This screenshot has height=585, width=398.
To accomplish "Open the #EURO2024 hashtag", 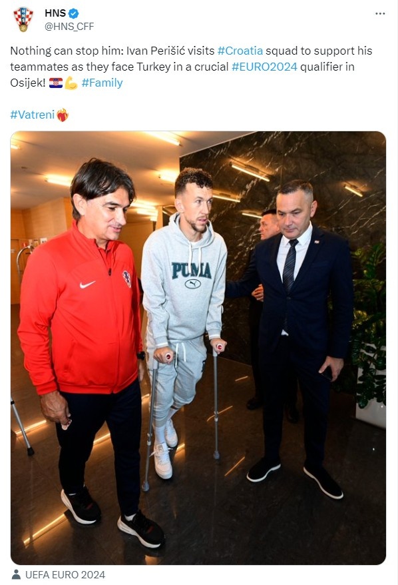I will click(264, 67).
